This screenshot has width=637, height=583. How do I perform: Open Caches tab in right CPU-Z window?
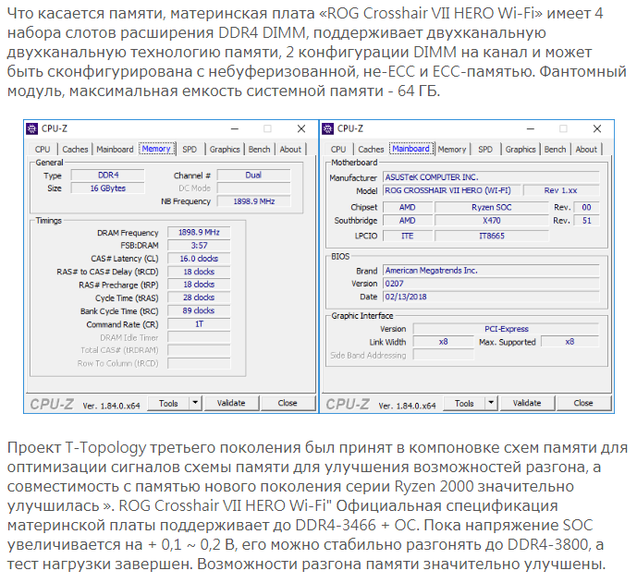tap(371, 150)
